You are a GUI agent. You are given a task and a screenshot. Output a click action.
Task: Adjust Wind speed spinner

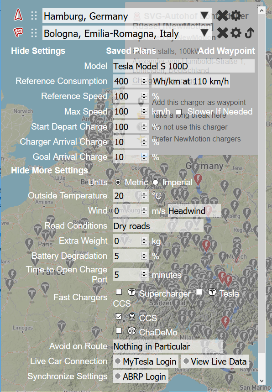tap(144, 211)
